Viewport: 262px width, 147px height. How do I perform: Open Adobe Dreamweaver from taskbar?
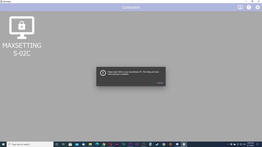tap(117, 144)
